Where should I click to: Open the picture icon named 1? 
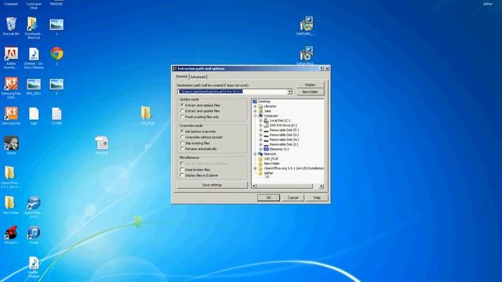tap(56, 24)
